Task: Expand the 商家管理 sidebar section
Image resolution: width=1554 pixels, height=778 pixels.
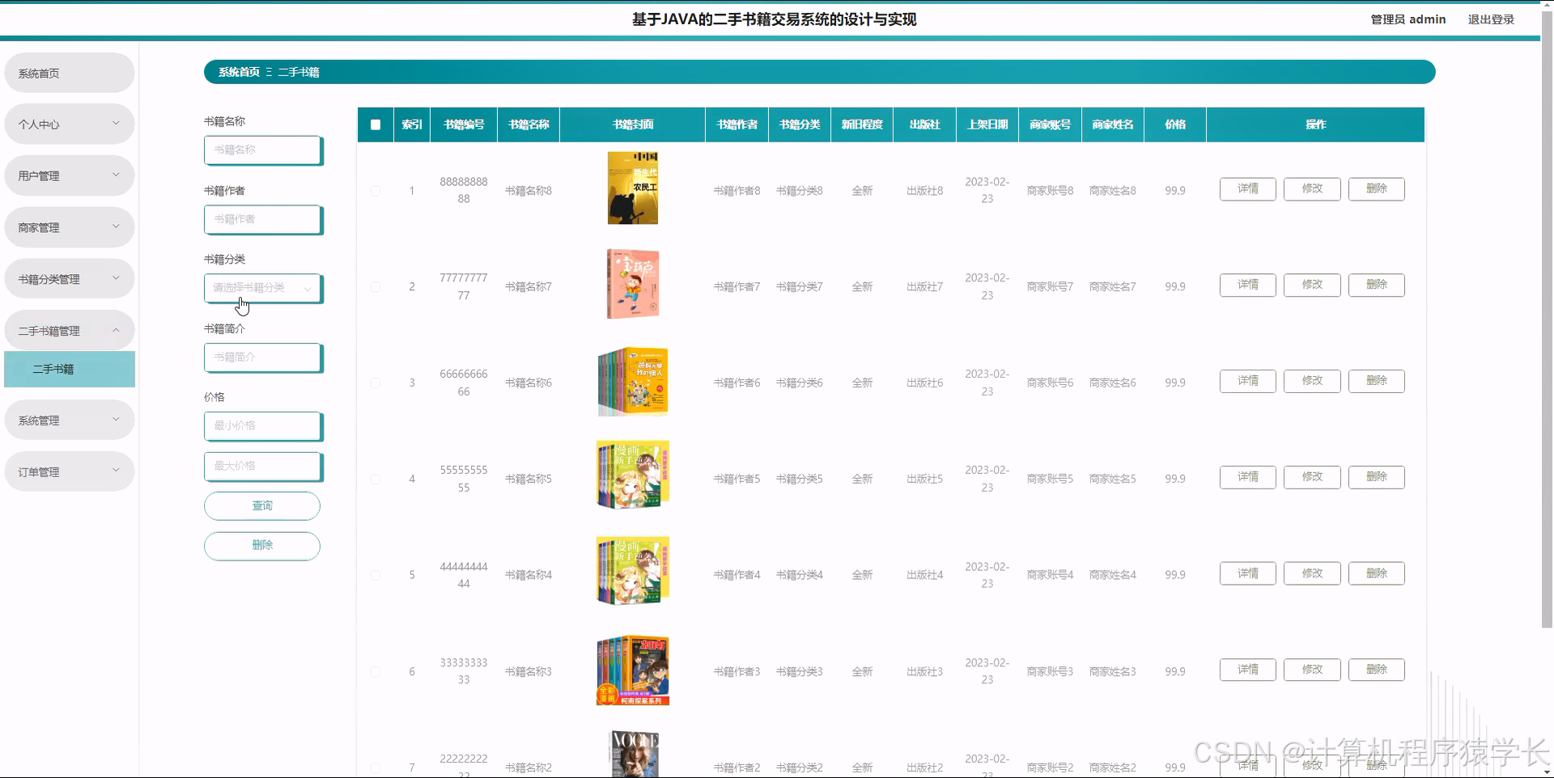Action: [x=69, y=226]
